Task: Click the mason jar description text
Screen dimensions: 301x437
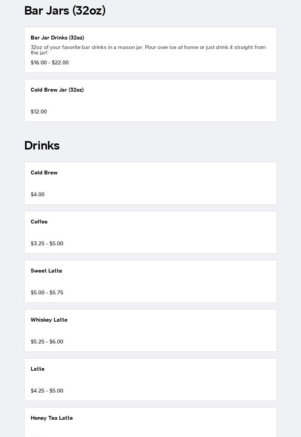Action: click(x=148, y=50)
